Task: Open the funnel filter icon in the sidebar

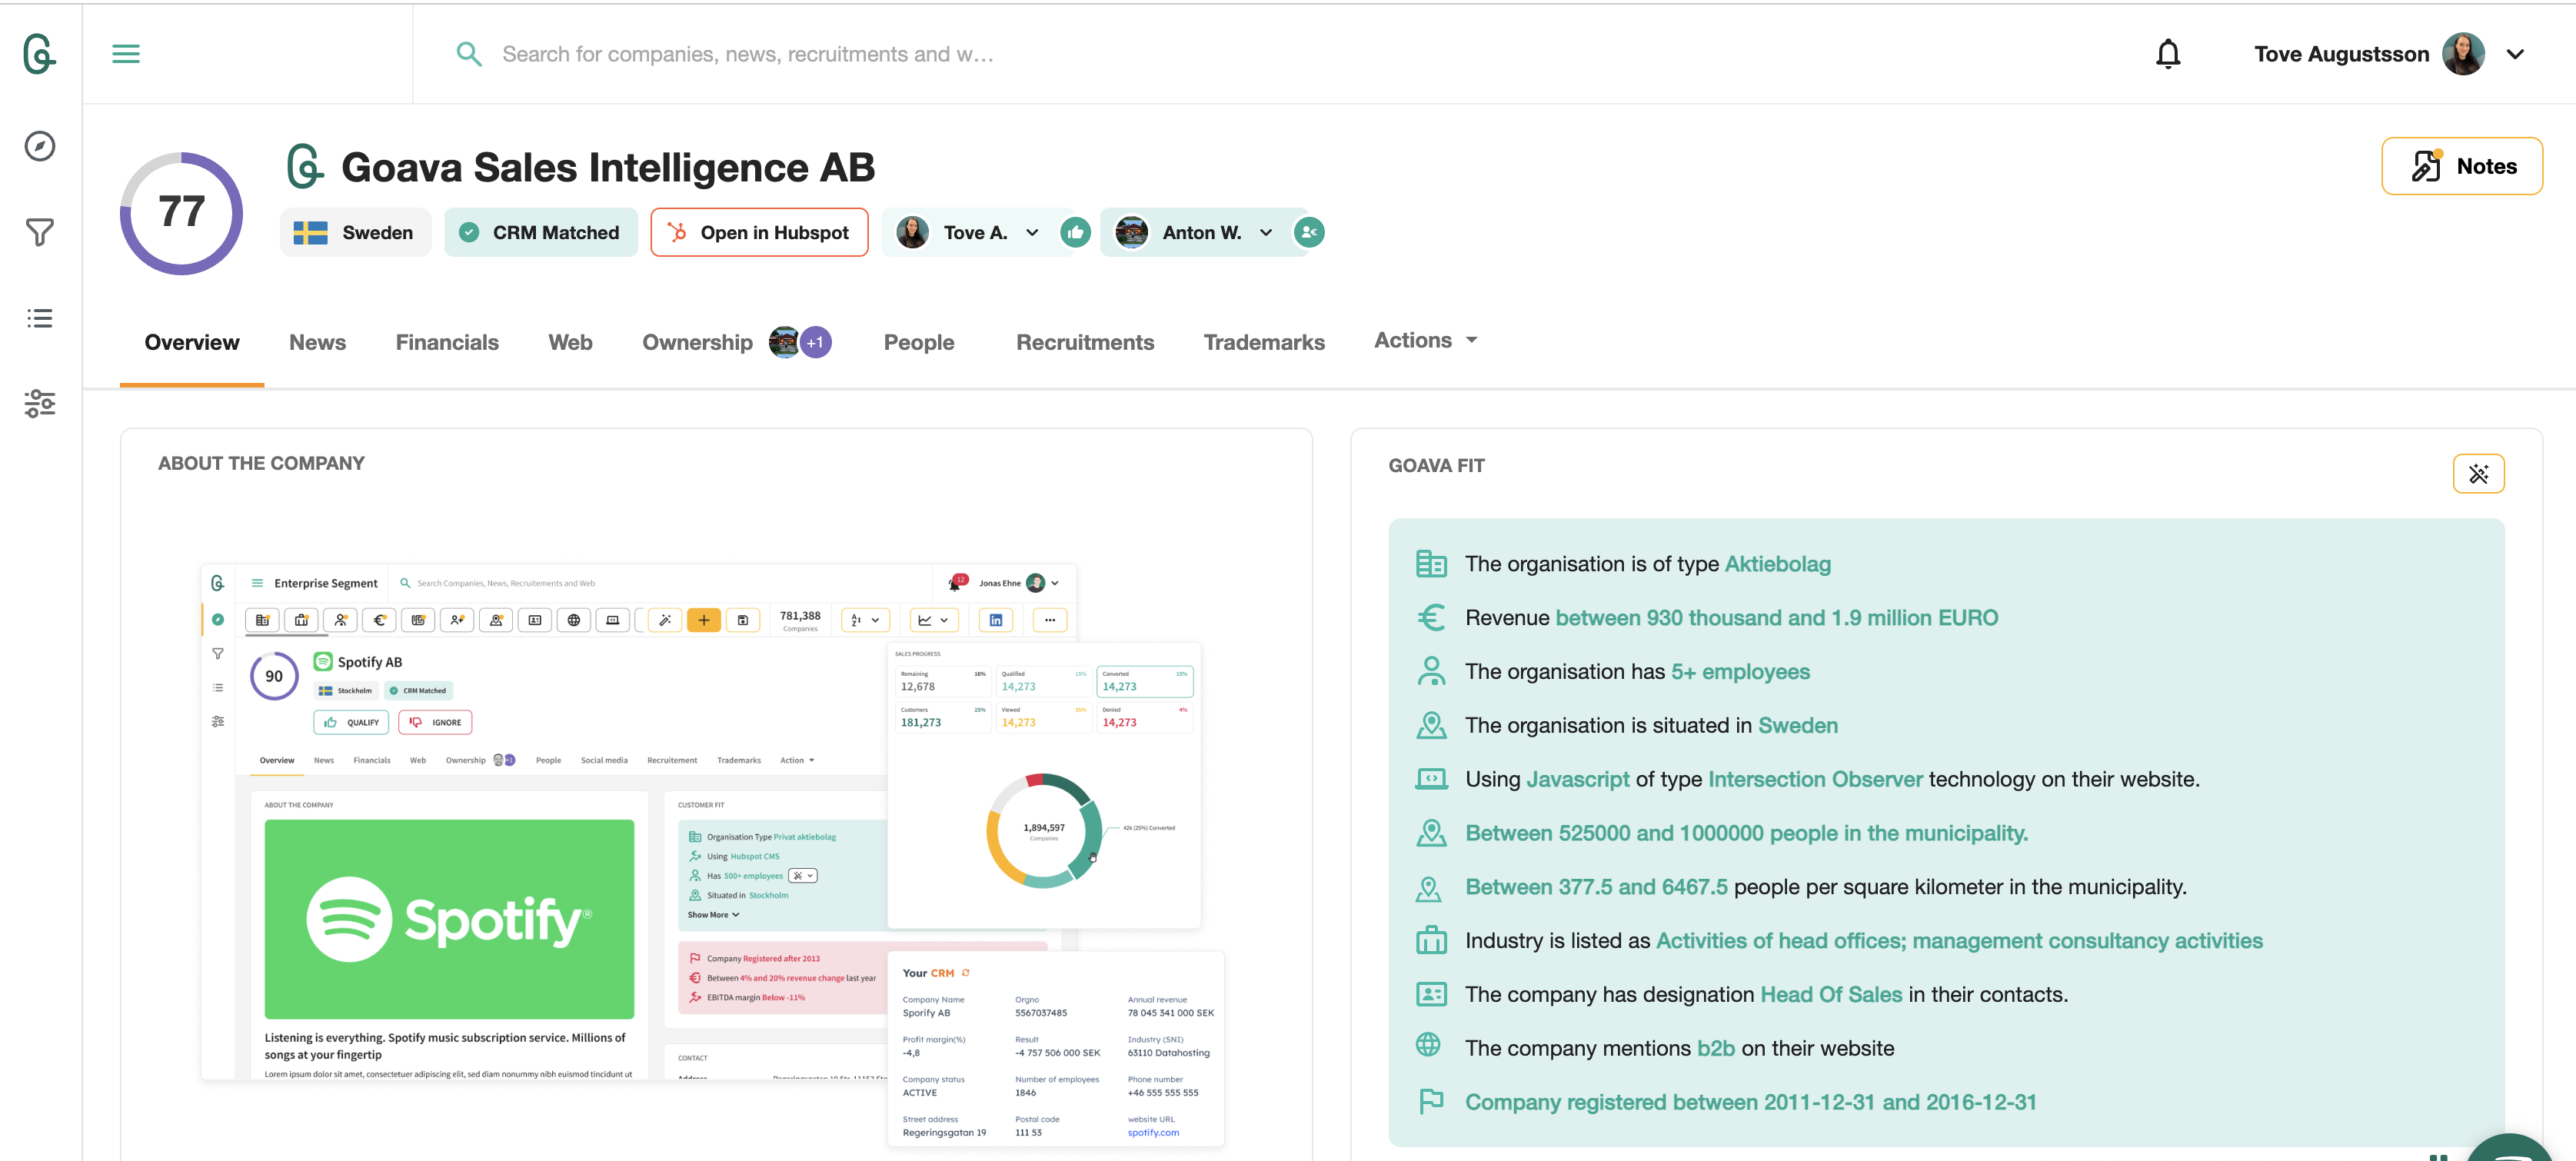Action: pyautogui.click(x=40, y=232)
